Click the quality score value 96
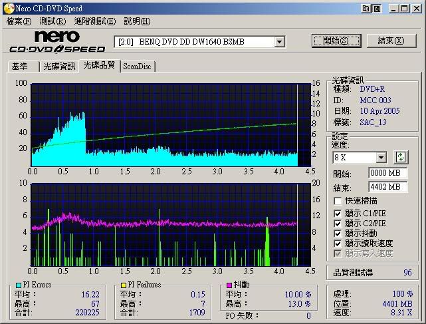The width and height of the screenshot is (426, 324). click(x=407, y=273)
